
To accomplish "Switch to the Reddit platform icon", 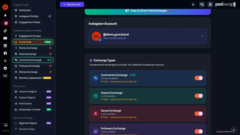I will tap(5, 68).
